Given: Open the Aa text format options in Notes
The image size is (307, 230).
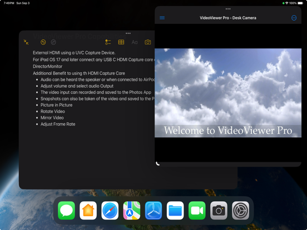Looking at the screenshot, I should [x=135, y=42].
